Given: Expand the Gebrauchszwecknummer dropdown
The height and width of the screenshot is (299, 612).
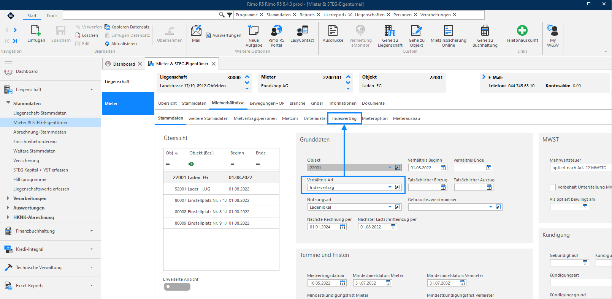Looking at the screenshot, I should click(491, 207).
